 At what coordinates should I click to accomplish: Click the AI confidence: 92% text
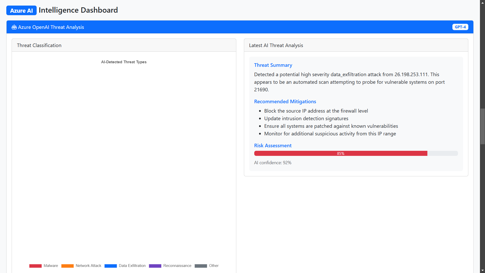point(273,163)
